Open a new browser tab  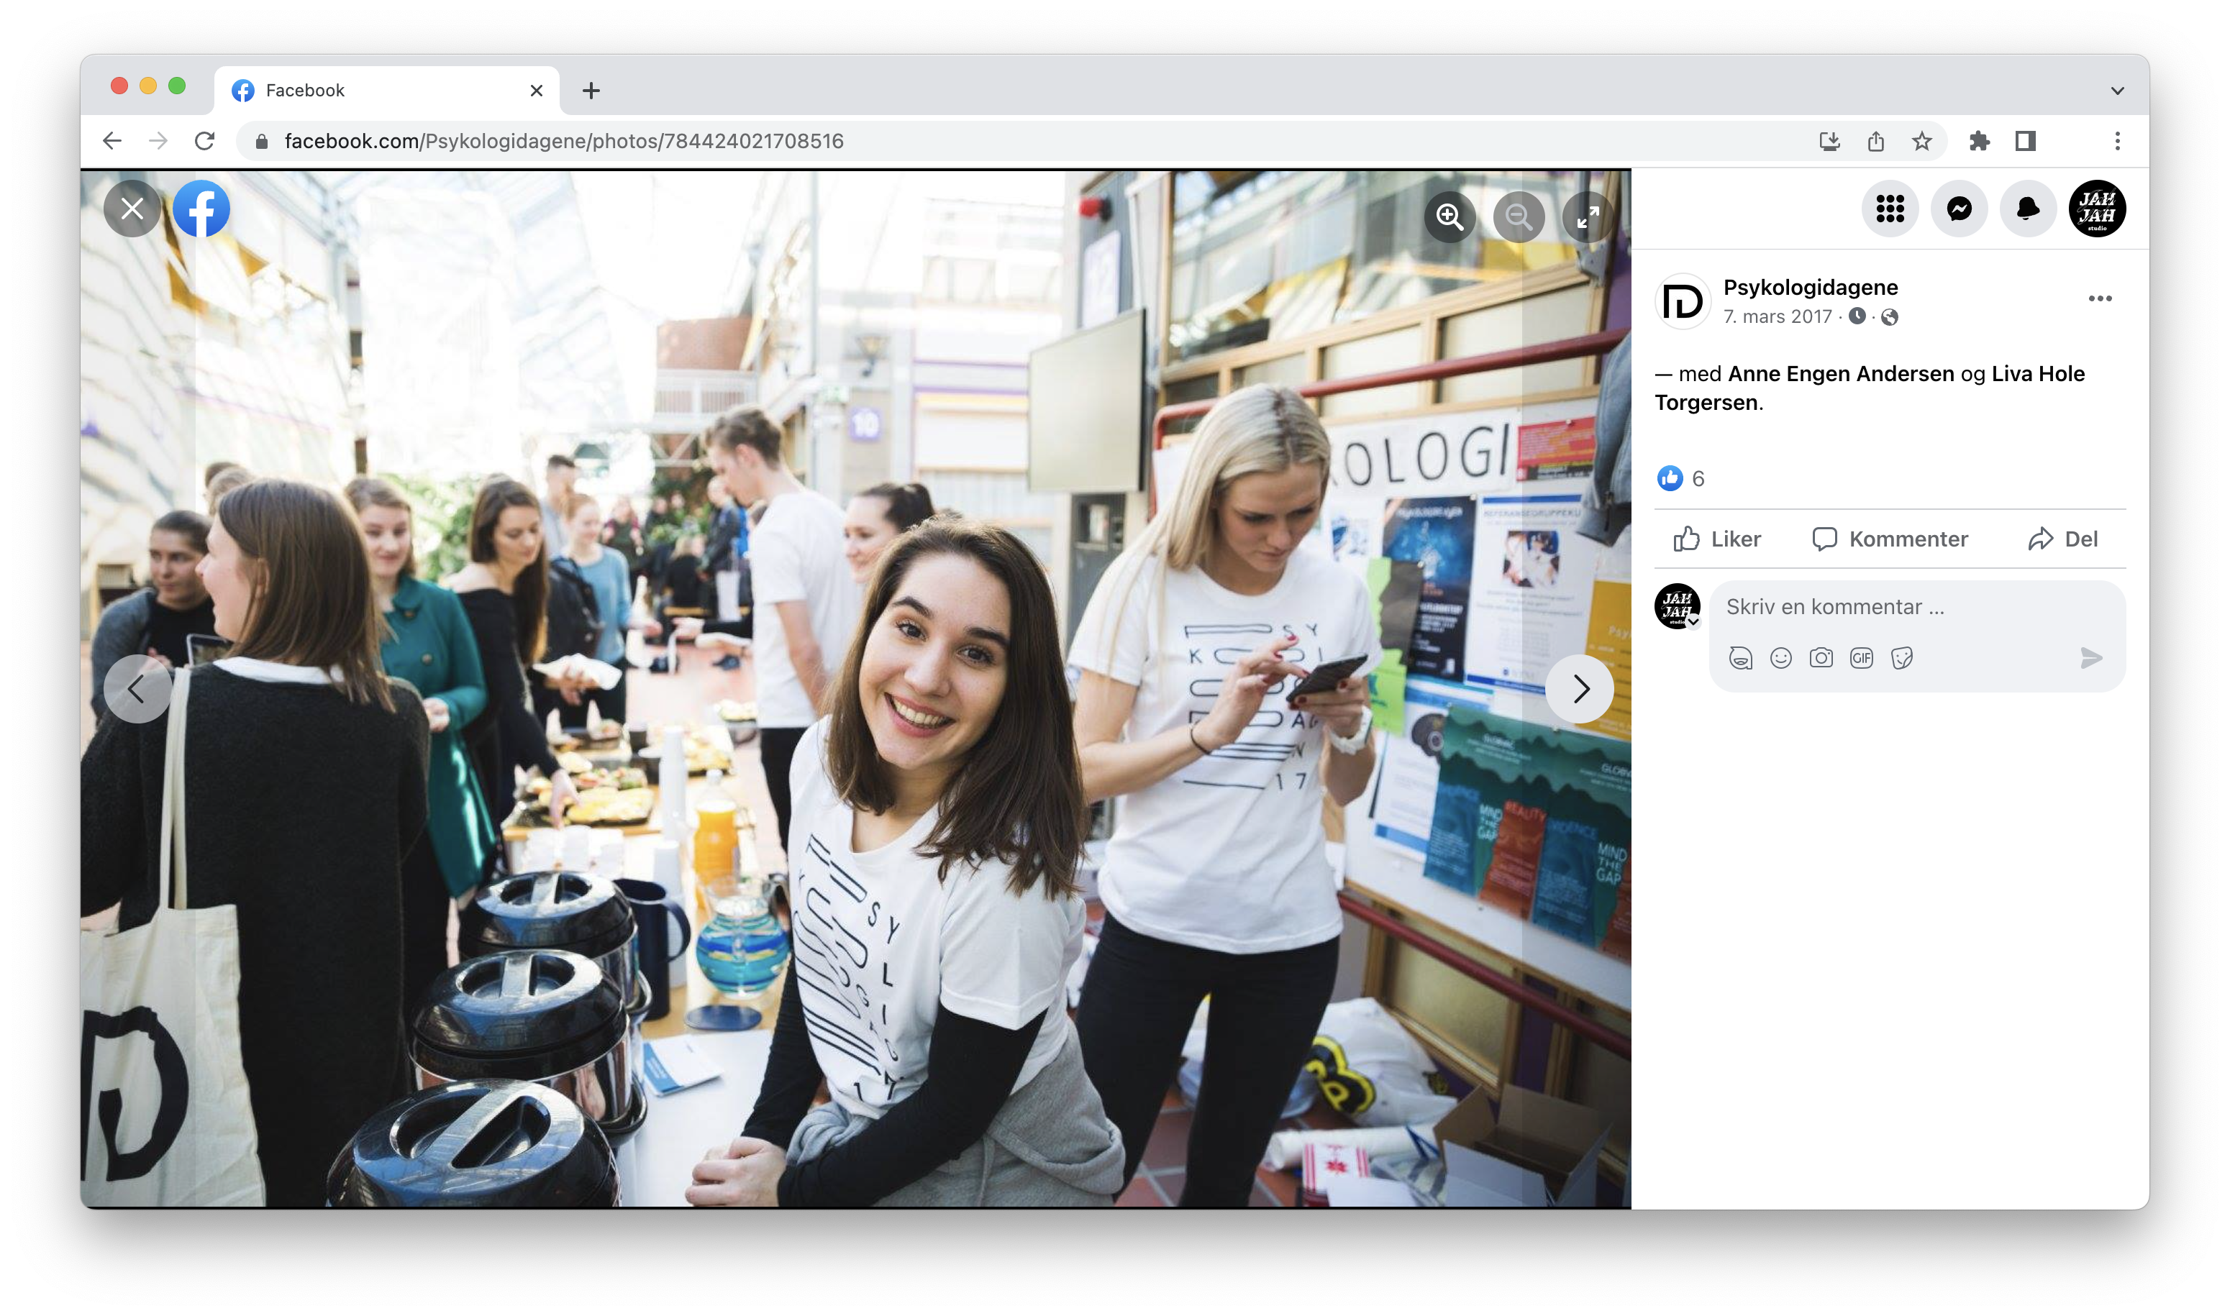(x=591, y=91)
